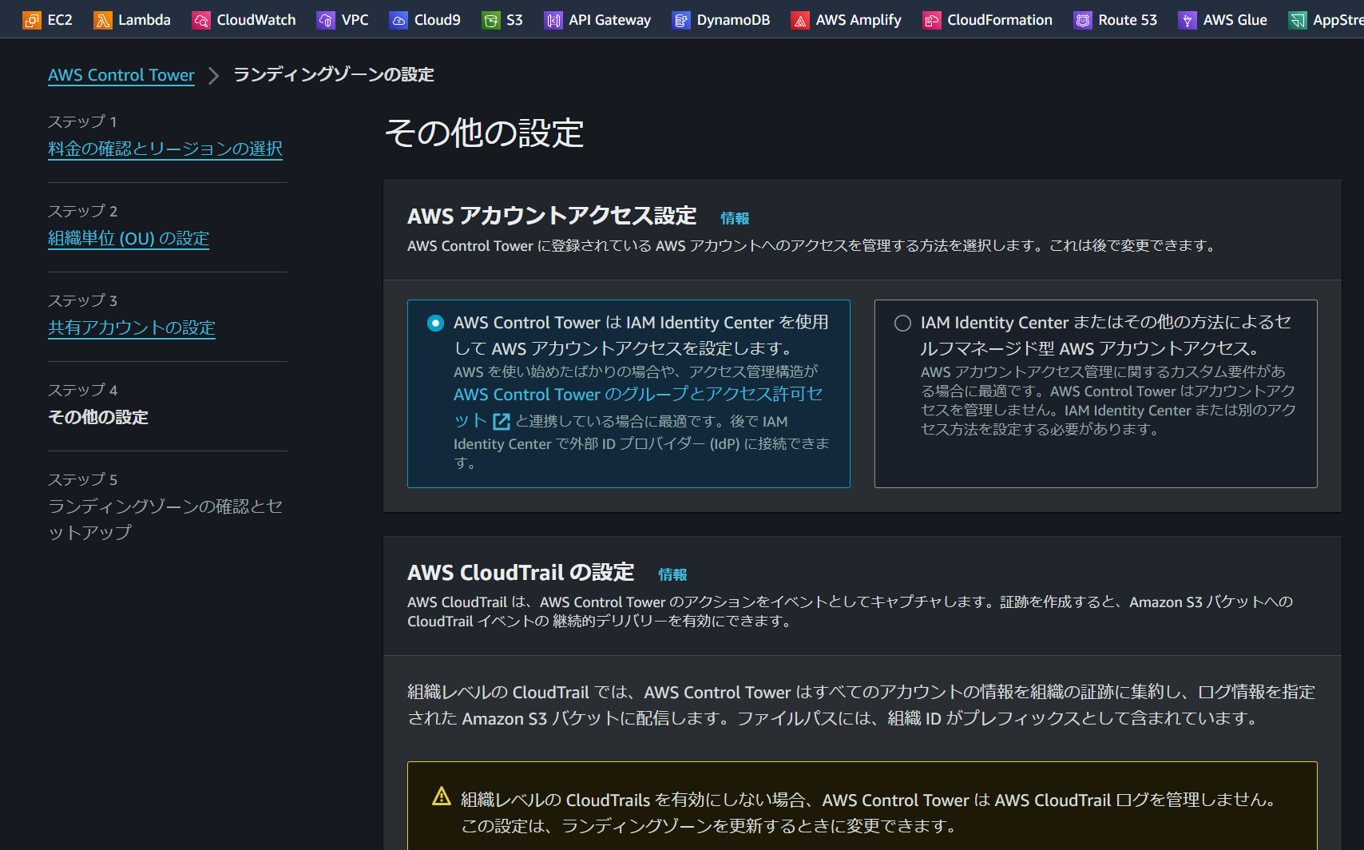The height and width of the screenshot is (850, 1364).
Task: Click the Lambda service icon
Action: (103, 20)
